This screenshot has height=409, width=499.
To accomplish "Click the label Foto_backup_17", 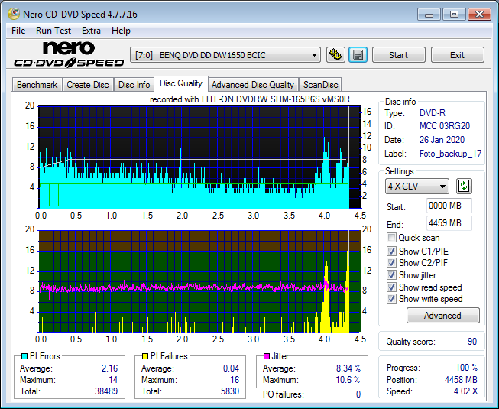I will click(x=450, y=154).
